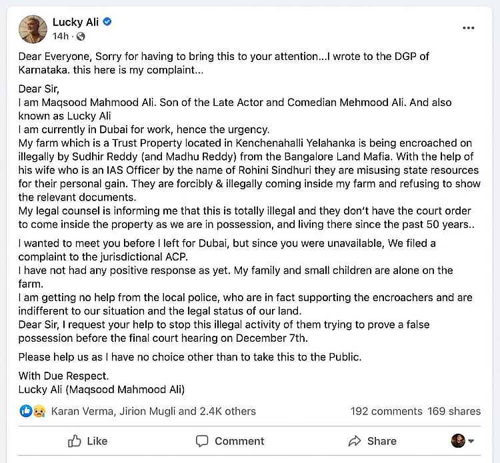
Task: Click the Share arrow icon
Action: [354, 441]
